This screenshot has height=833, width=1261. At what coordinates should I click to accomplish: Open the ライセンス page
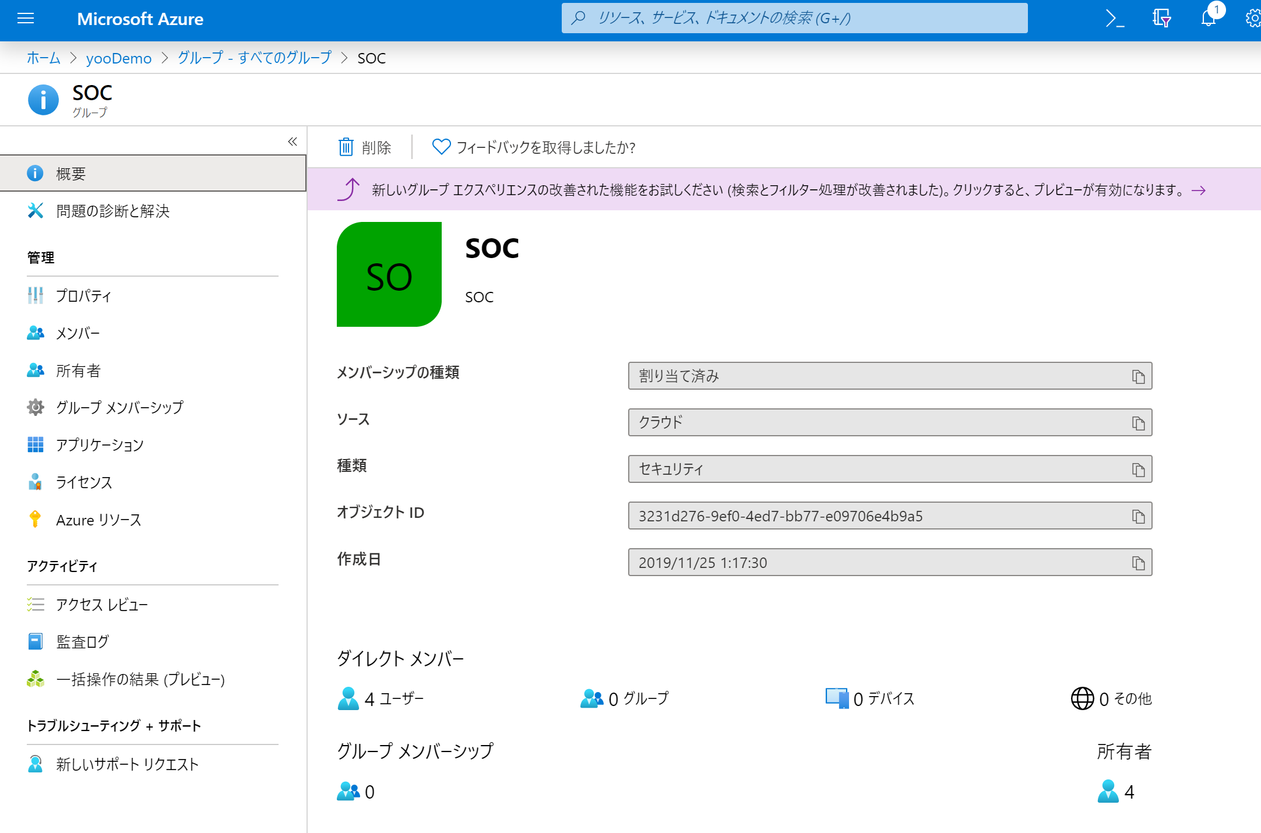pyautogui.click(x=83, y=482)
